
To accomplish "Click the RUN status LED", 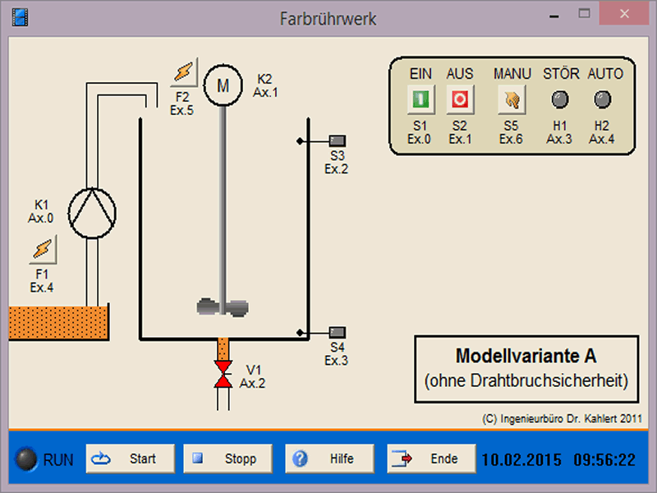I will click(x=27, y=459).
